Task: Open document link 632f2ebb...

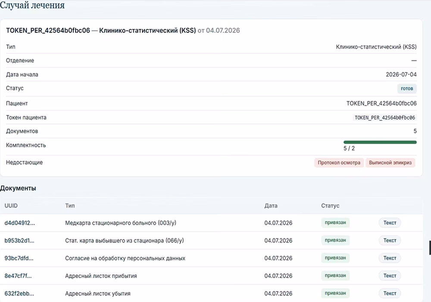Action: tap(19, 293)
